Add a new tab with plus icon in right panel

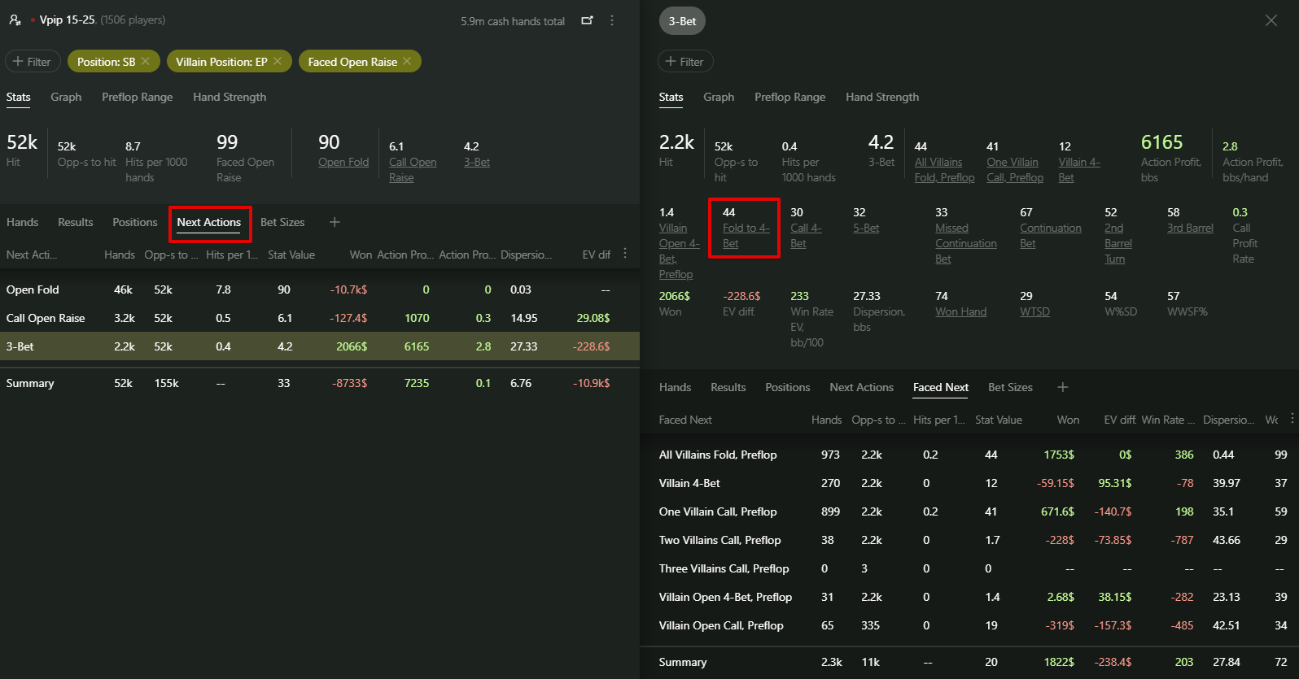pyautogui.click(x=1062, y=387)
